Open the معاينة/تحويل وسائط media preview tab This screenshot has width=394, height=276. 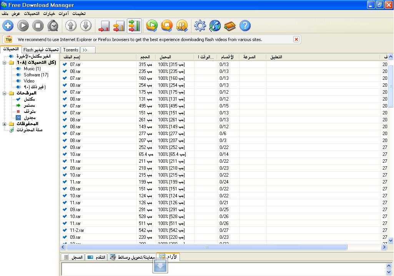click(x=132, y=257)
